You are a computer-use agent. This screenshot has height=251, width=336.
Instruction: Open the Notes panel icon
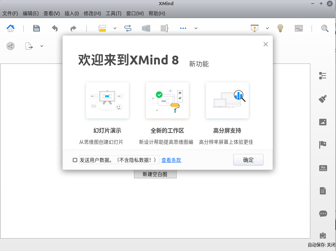click(323, 191)
